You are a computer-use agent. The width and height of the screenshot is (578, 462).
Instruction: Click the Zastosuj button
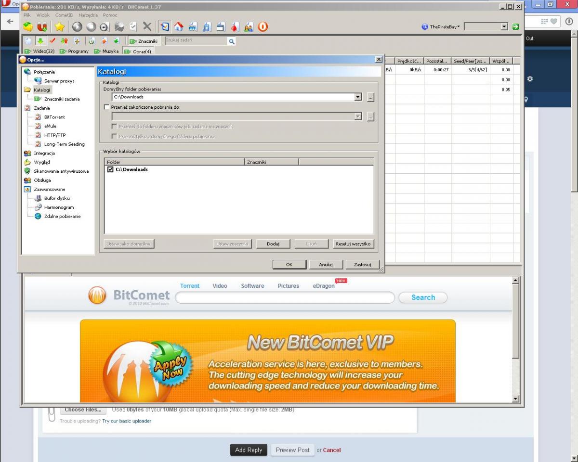coord(362,265)
